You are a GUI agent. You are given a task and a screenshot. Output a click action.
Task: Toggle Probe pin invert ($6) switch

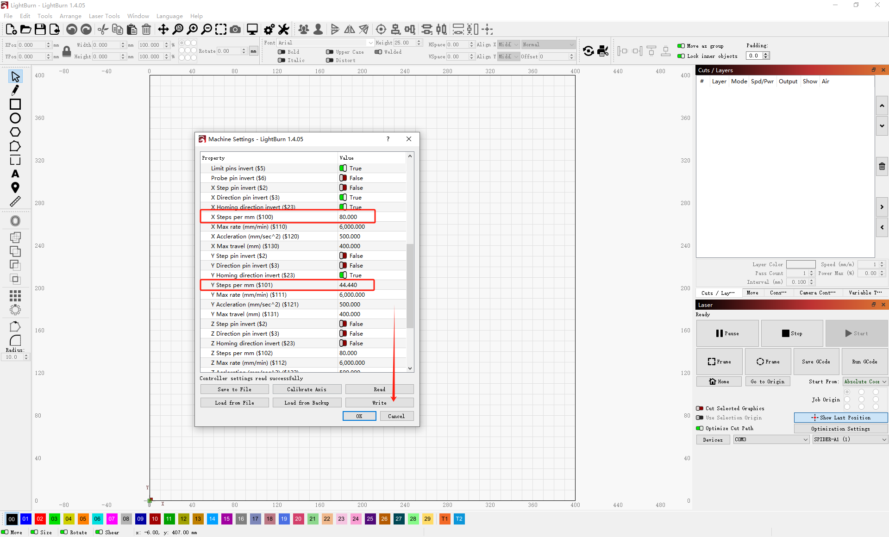(x=343, y=178)
